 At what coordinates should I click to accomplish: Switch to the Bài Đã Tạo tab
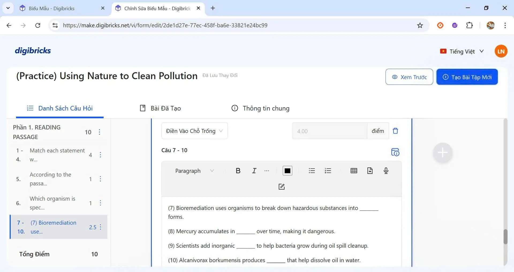(x=160, y=108)
